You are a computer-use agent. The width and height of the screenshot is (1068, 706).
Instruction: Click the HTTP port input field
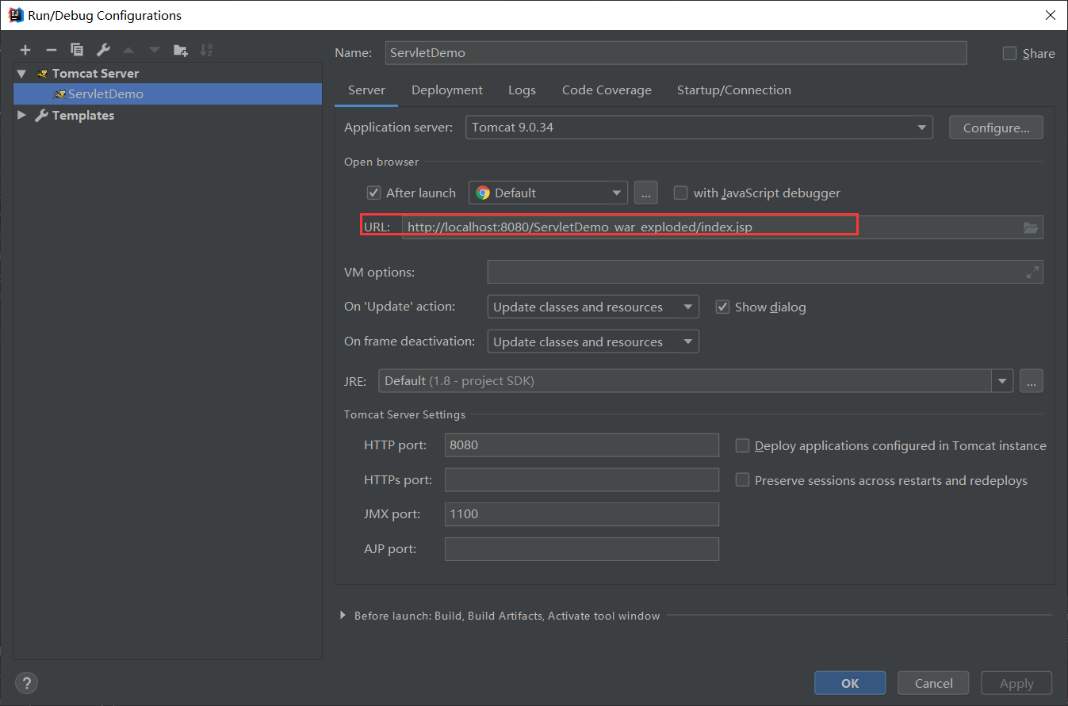click(581, 445)
